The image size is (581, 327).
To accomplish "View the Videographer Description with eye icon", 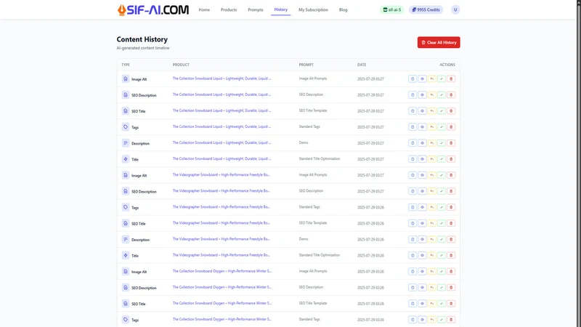I will [x=422, y=240].
